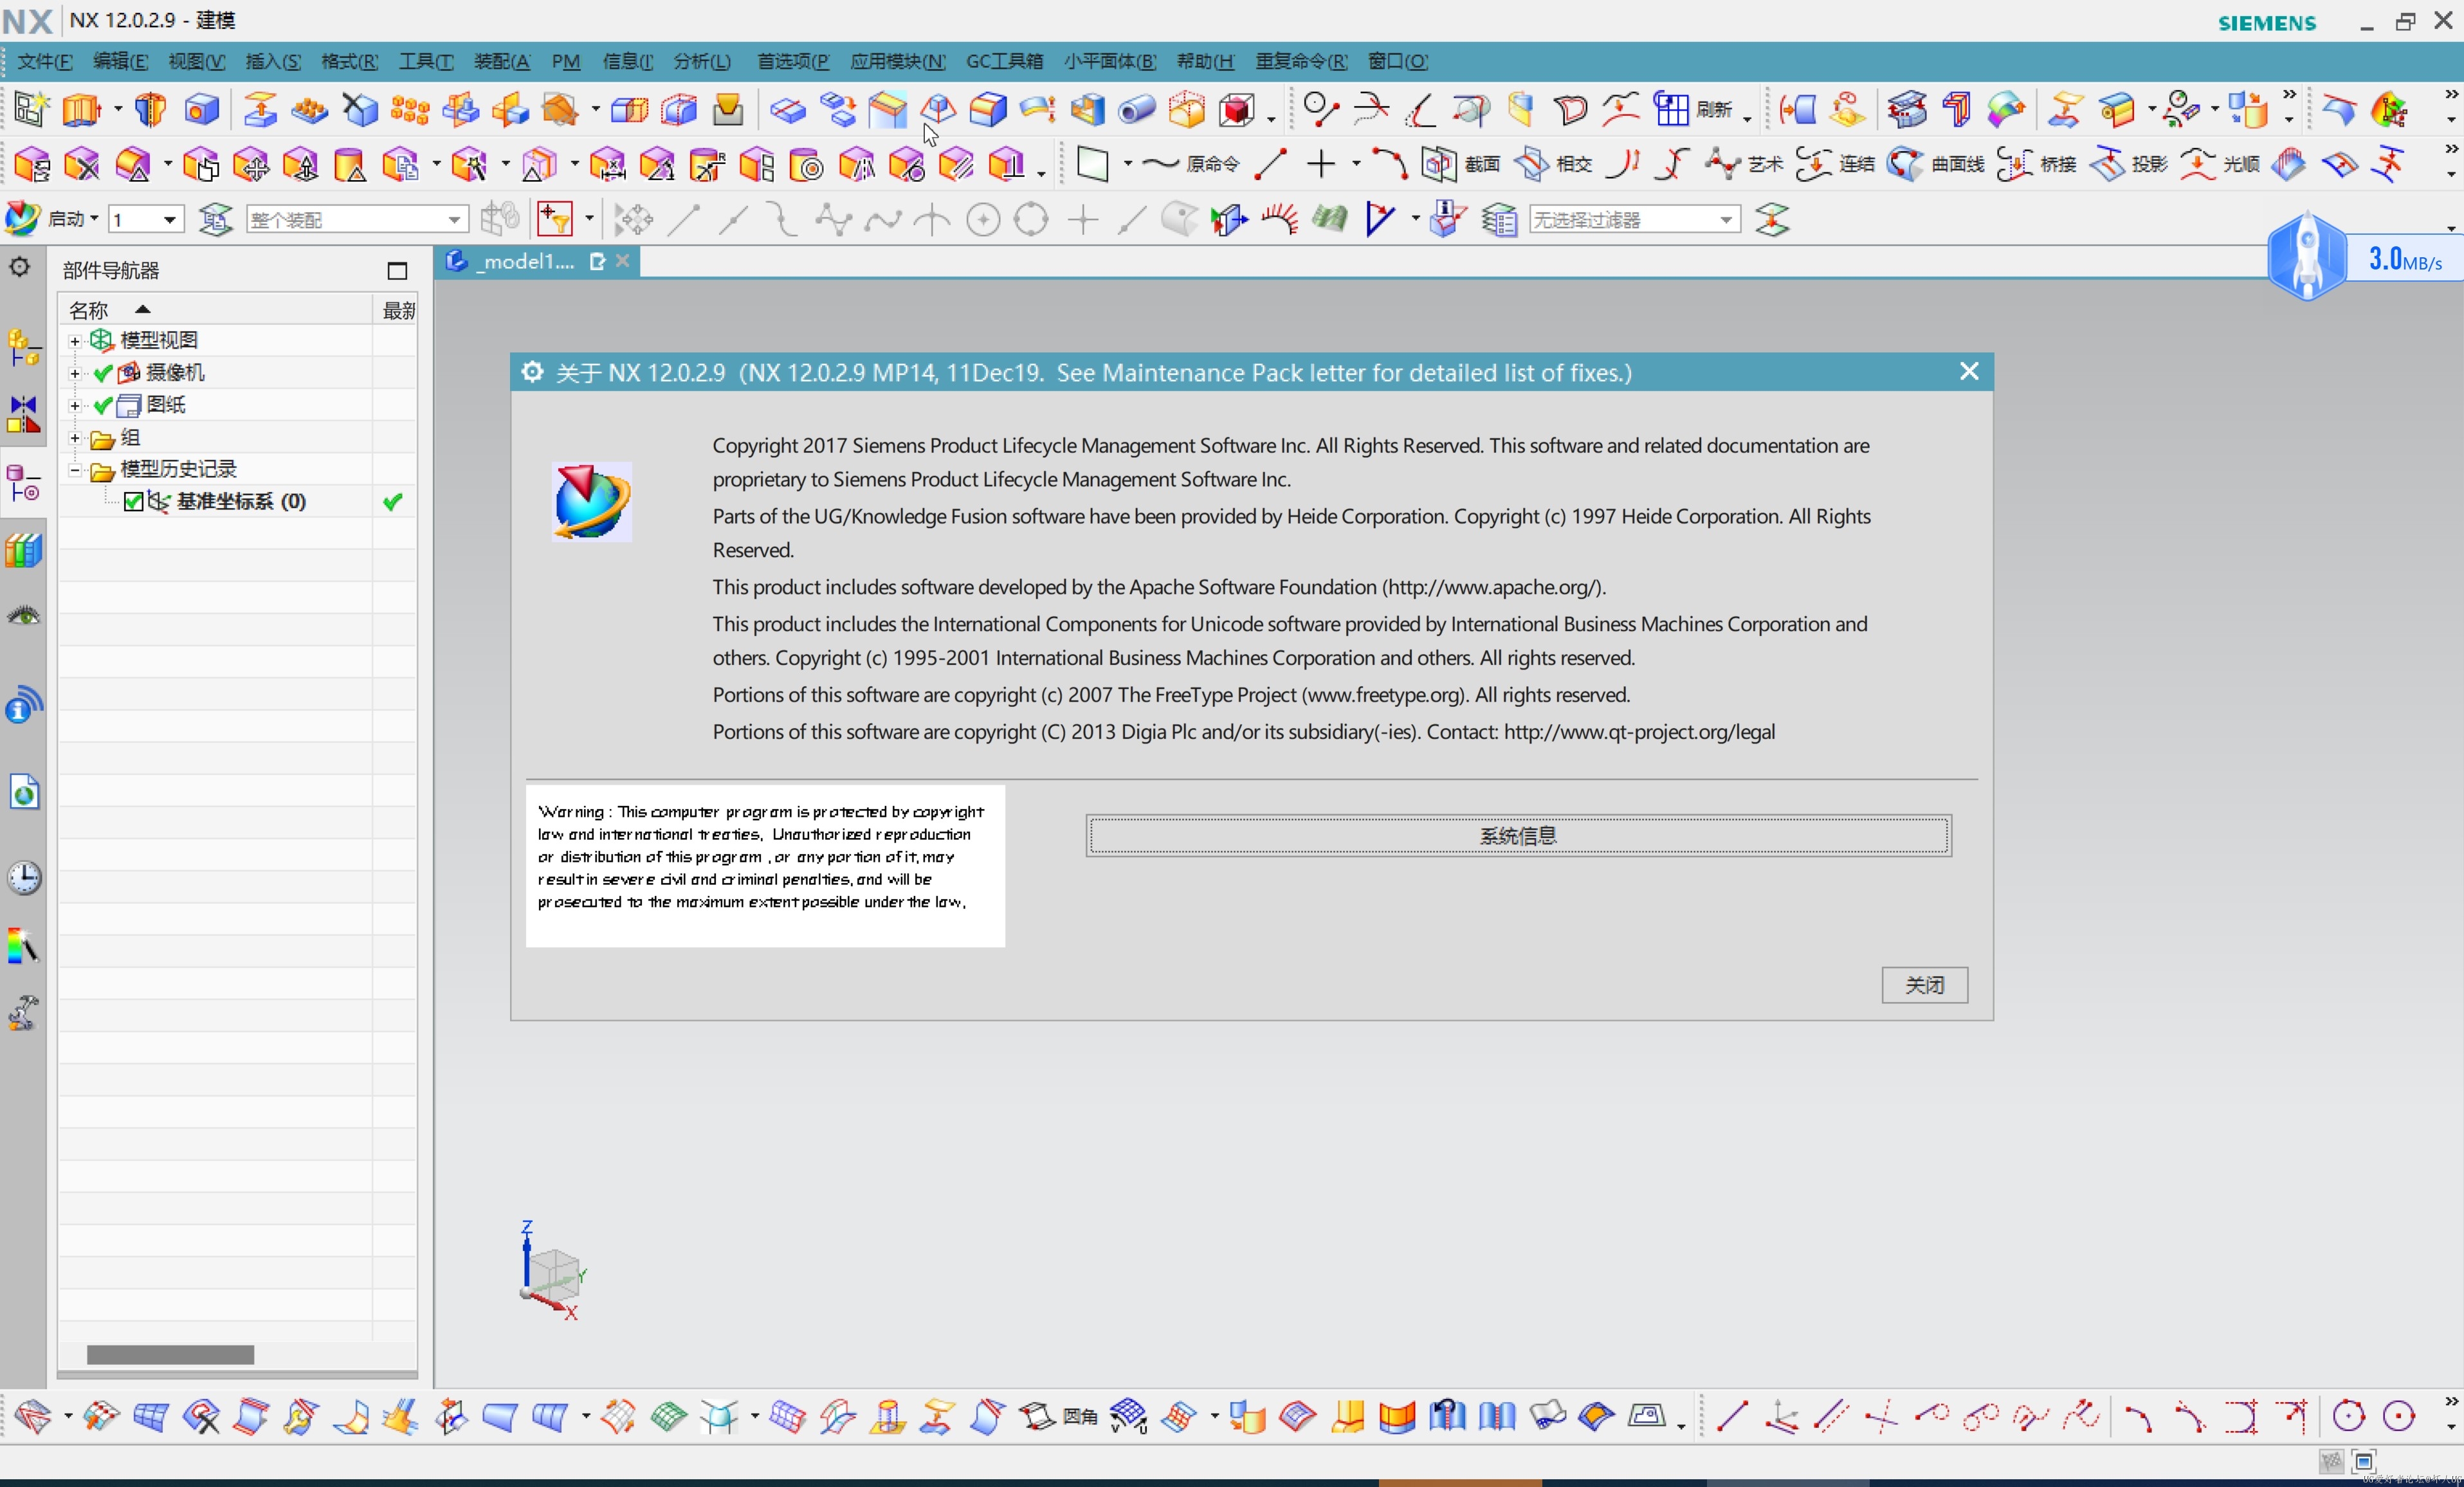The image size is (2464, 1487).
Task: Open the Web Browser sidebar icon
Action: coord(23,793)
